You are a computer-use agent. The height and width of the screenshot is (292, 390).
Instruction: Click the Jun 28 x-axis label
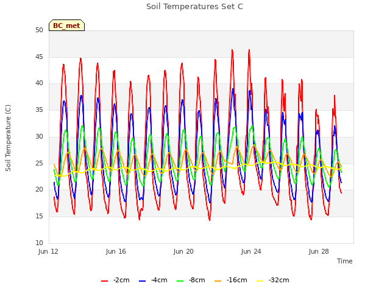pos(319,251)
